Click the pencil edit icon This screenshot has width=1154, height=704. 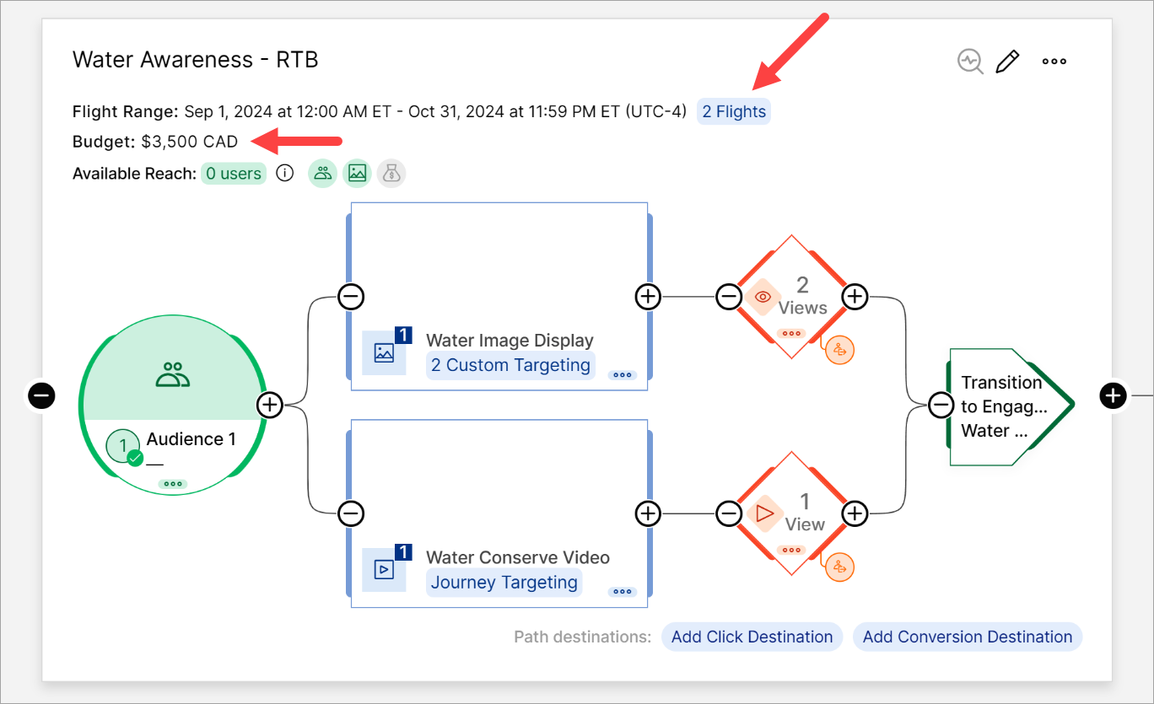(x=1007, y=62)
